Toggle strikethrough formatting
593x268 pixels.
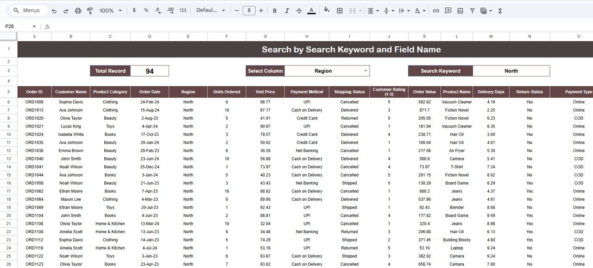click(x=299, y=10)
